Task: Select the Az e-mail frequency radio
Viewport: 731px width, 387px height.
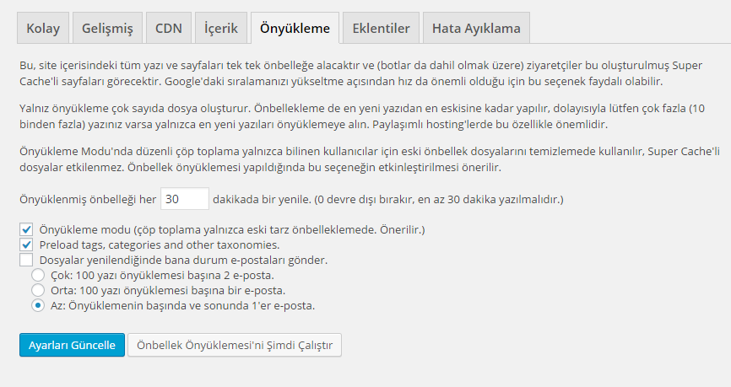Action: pyautogui.click(x=38, y=306)
